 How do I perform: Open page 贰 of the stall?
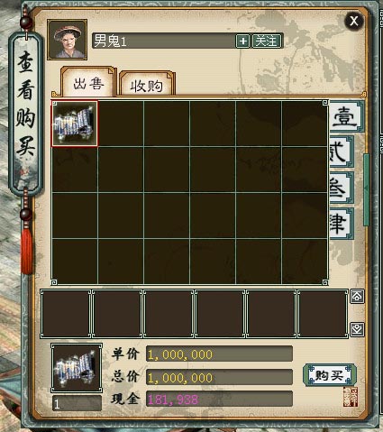coord(341,152)
